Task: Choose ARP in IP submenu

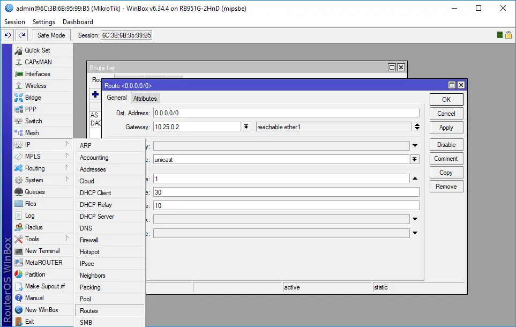Action: pyautogui.click(x=110, y=146)
